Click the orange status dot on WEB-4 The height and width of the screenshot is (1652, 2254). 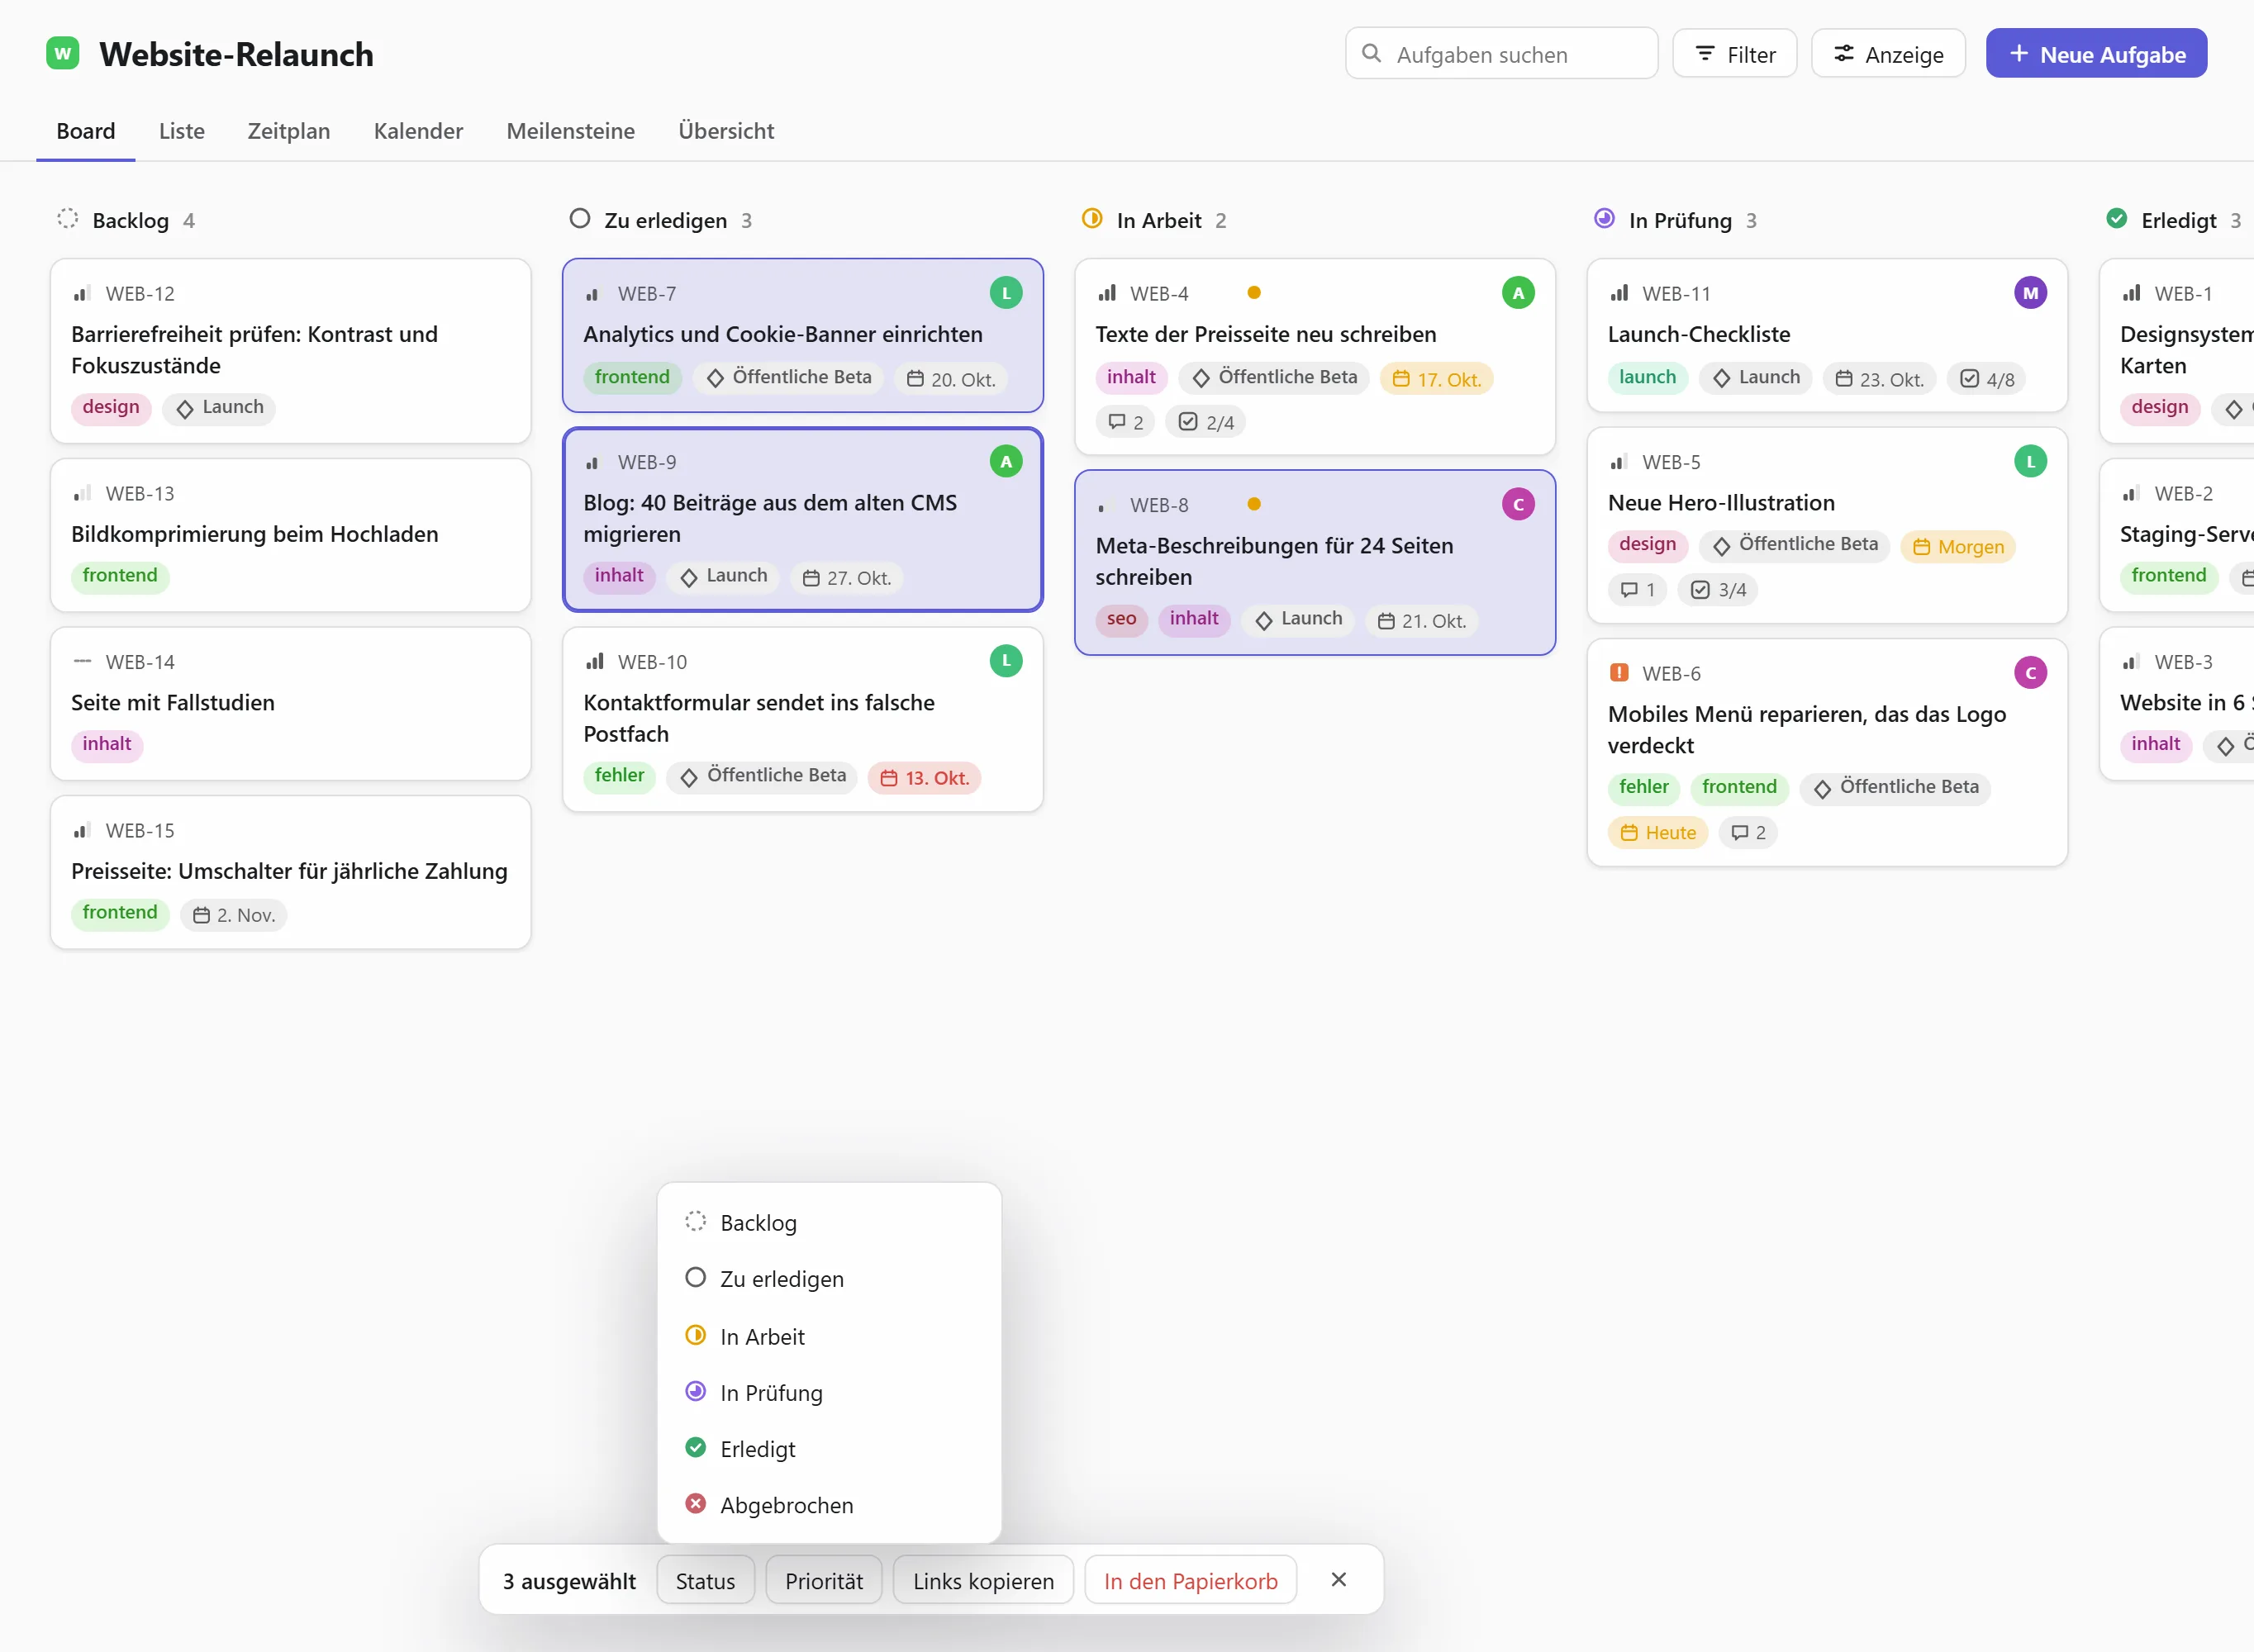click(x=1253, y=293)
